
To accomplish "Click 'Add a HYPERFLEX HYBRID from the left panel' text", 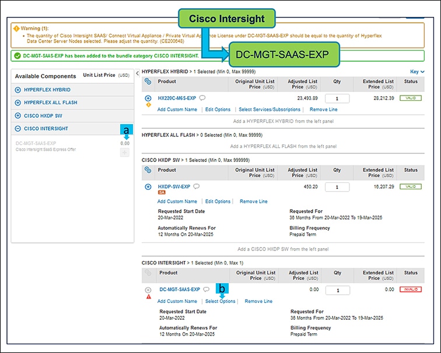I will click(x=283, y=121).
